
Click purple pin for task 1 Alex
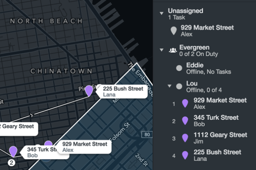pyautogui.click(x=185, y=104)
